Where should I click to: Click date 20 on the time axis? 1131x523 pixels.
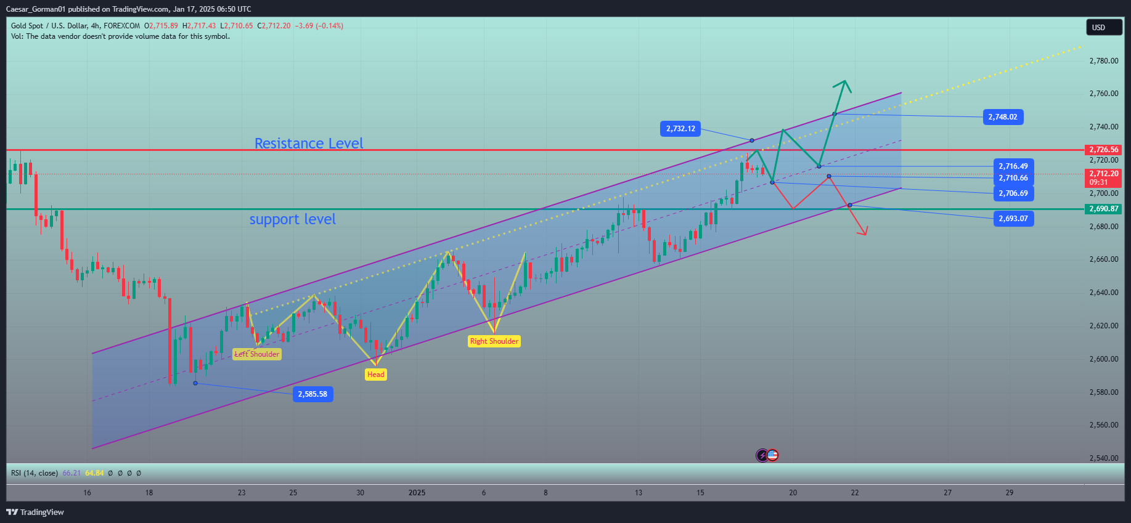pos(793,493)
